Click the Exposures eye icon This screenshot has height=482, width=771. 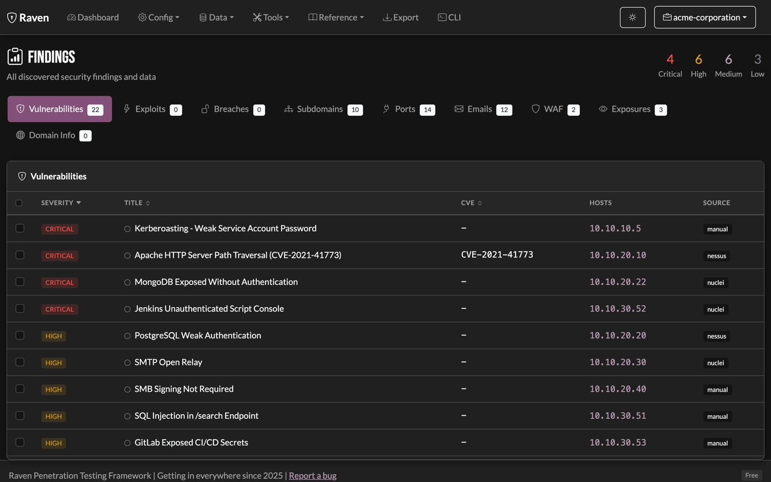[x=603, y=109]
